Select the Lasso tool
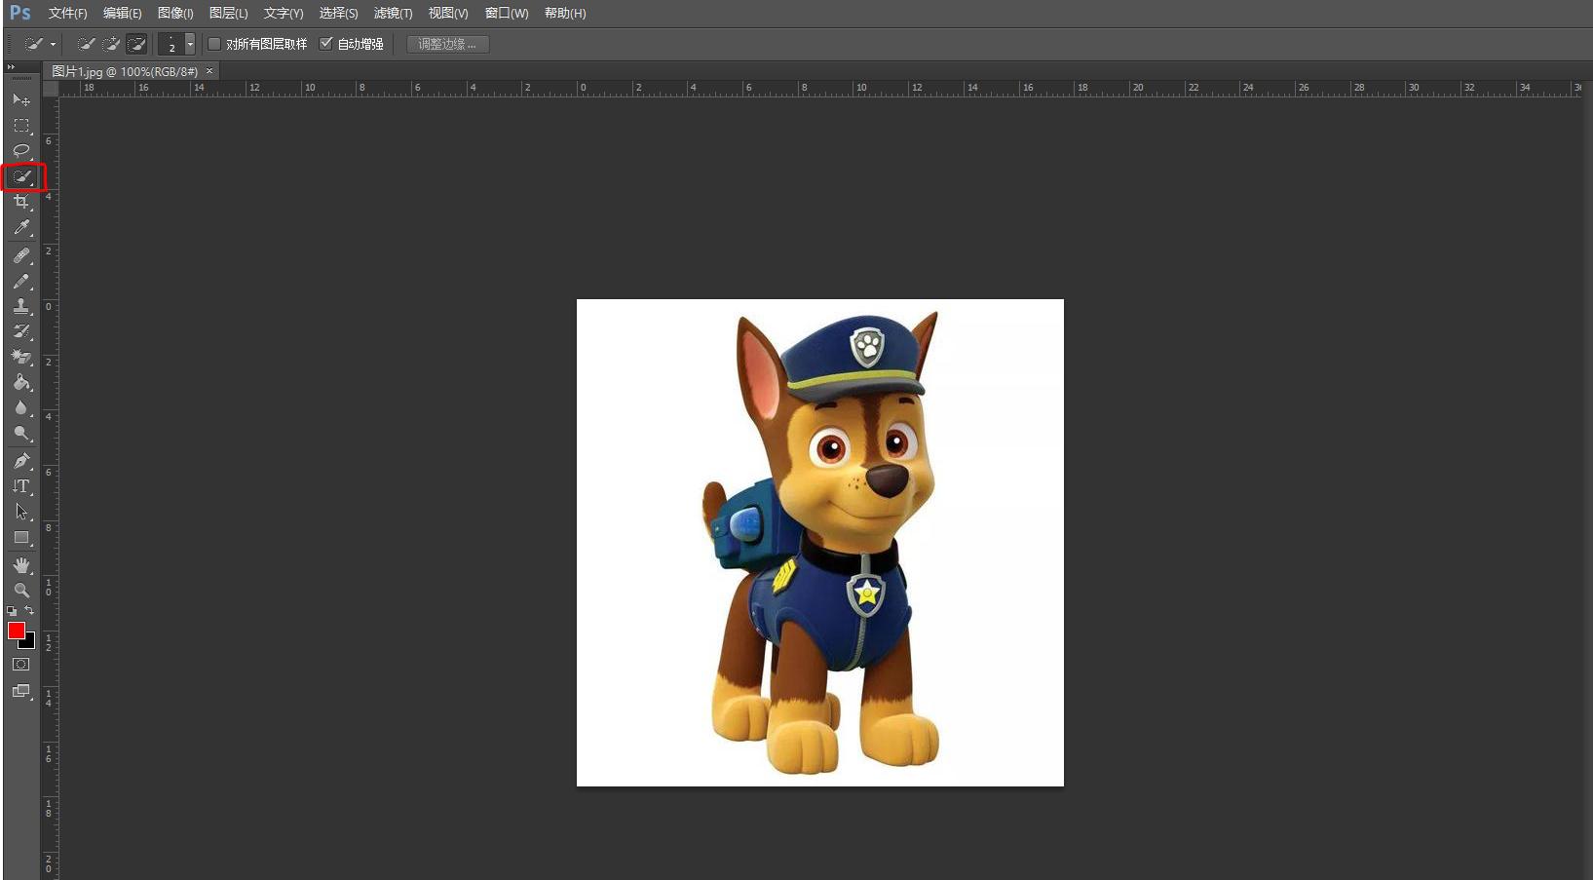This screenshot has height=880, width=1593. (x=21, y=151)
